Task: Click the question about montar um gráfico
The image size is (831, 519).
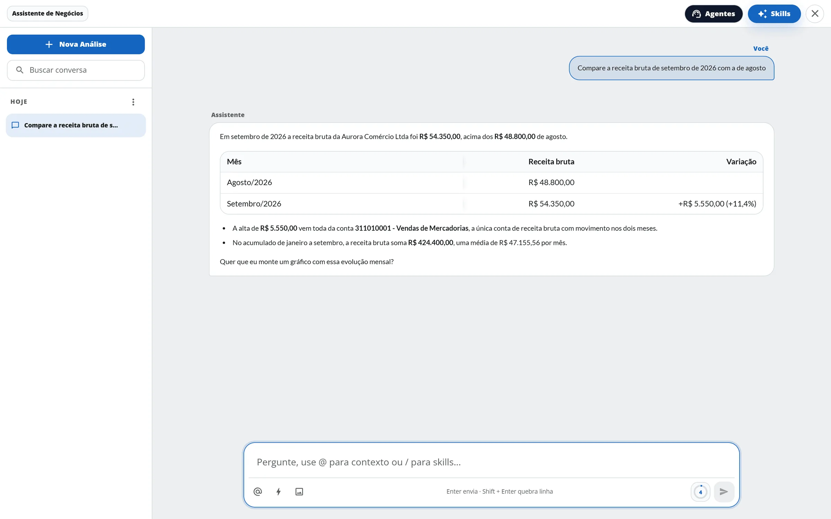Action: point(306,262)
